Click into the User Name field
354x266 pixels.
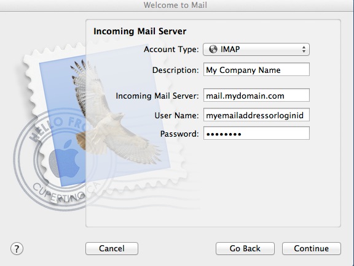tap(256, 115)
